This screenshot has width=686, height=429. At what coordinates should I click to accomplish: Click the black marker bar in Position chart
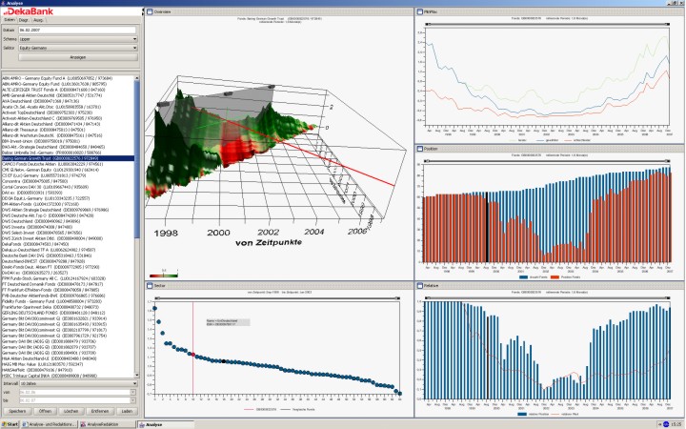487,227
